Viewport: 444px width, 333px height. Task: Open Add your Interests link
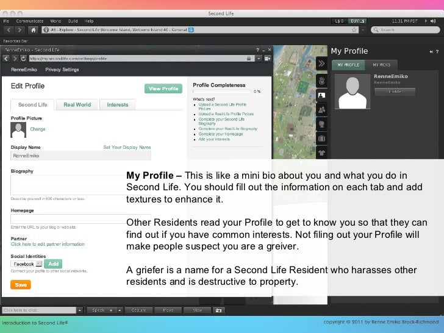(x=214, y=139)
